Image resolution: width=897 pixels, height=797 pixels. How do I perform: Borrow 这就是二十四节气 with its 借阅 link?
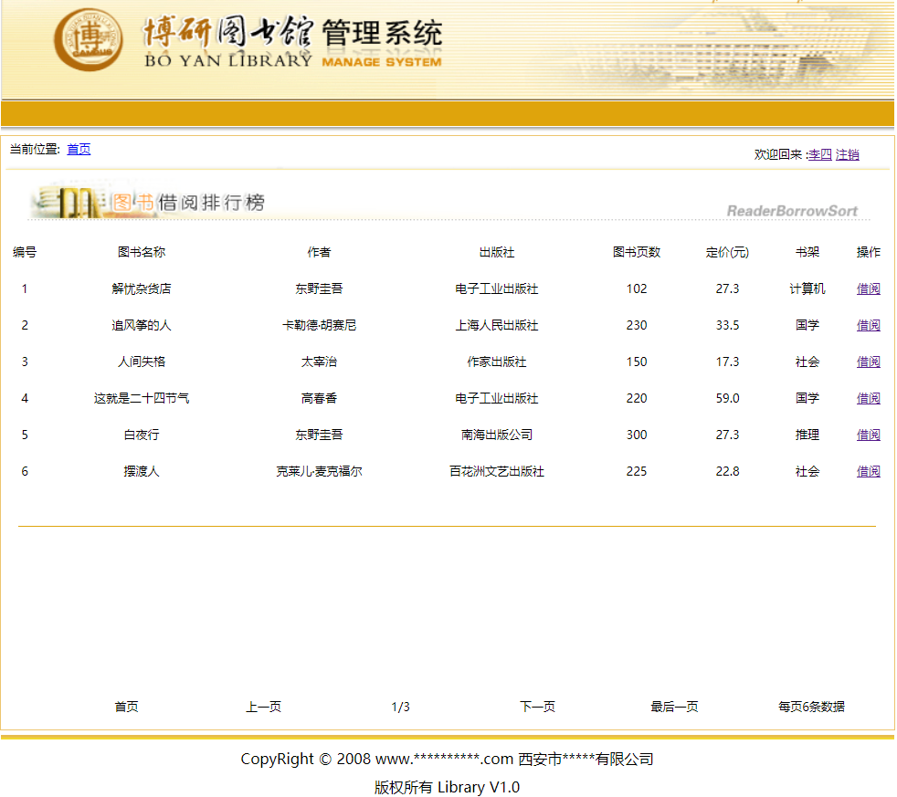(868, 398)
